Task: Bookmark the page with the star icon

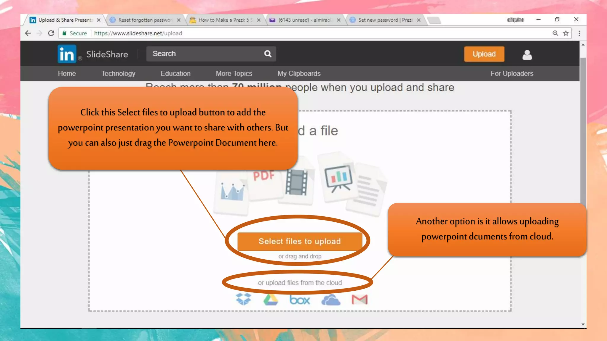Action: pyautogui.click(x=566, y=33)
